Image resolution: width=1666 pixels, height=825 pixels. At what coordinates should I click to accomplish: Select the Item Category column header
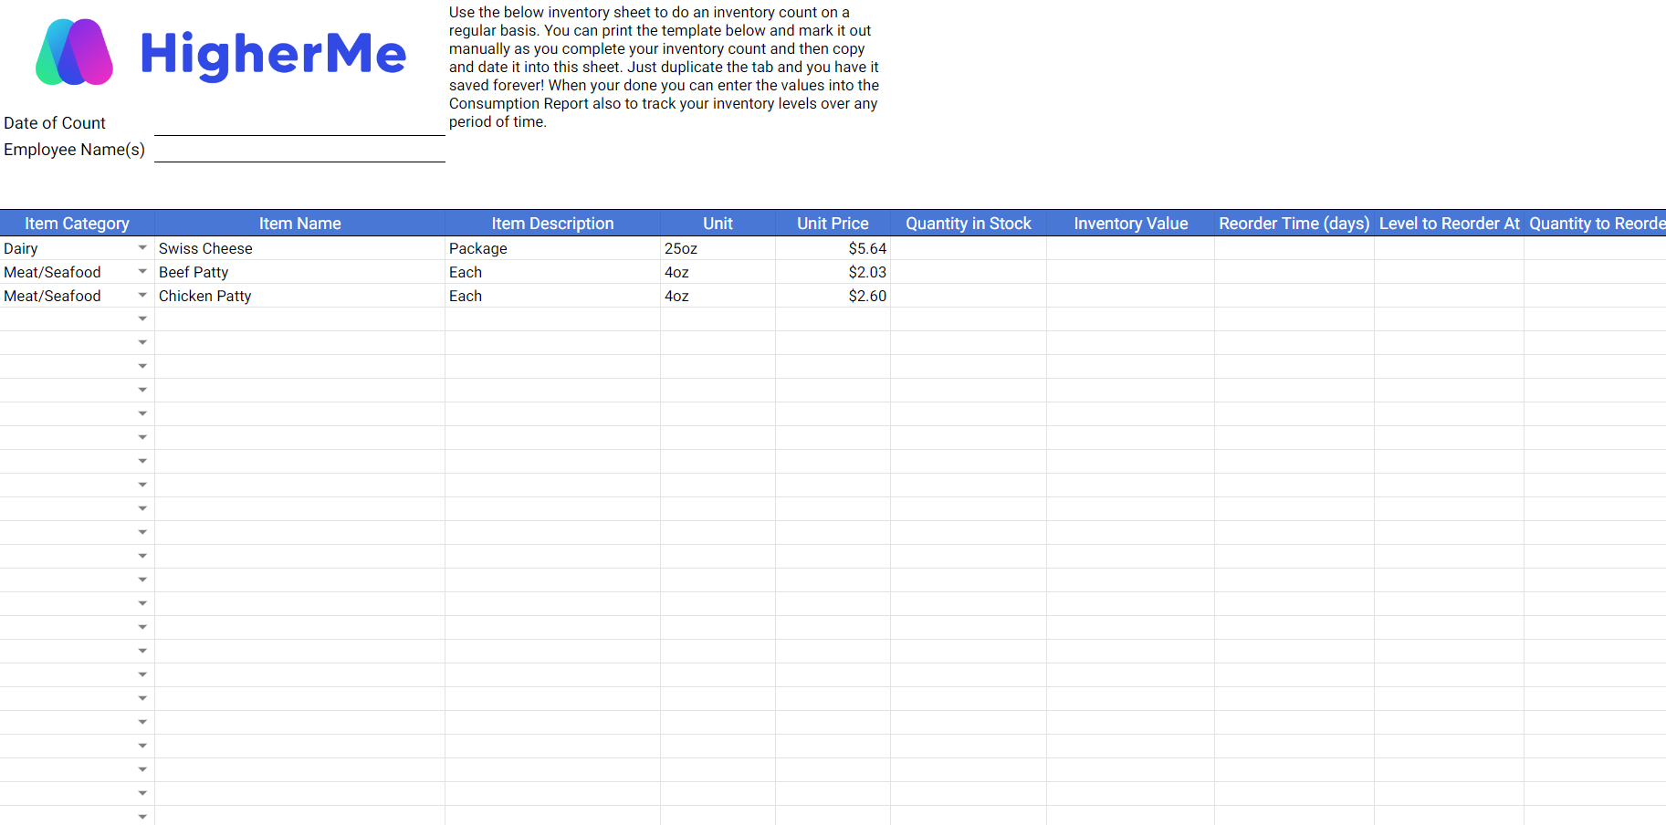[x=77, y=223]
